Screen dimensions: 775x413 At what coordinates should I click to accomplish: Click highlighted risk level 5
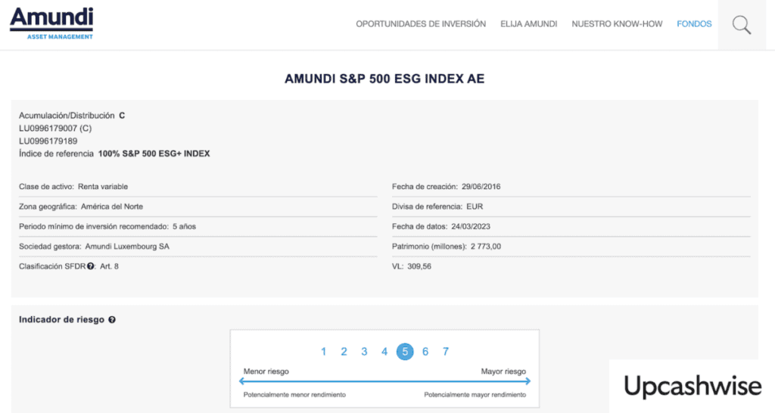tap(405, 352)
